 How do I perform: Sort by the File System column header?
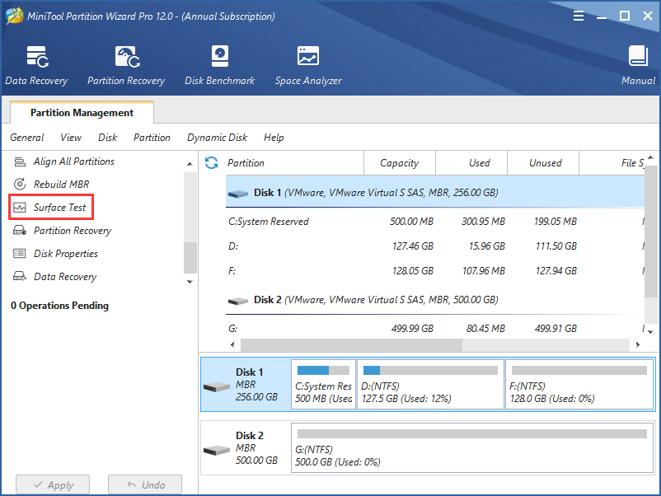[x=612, y=163]
